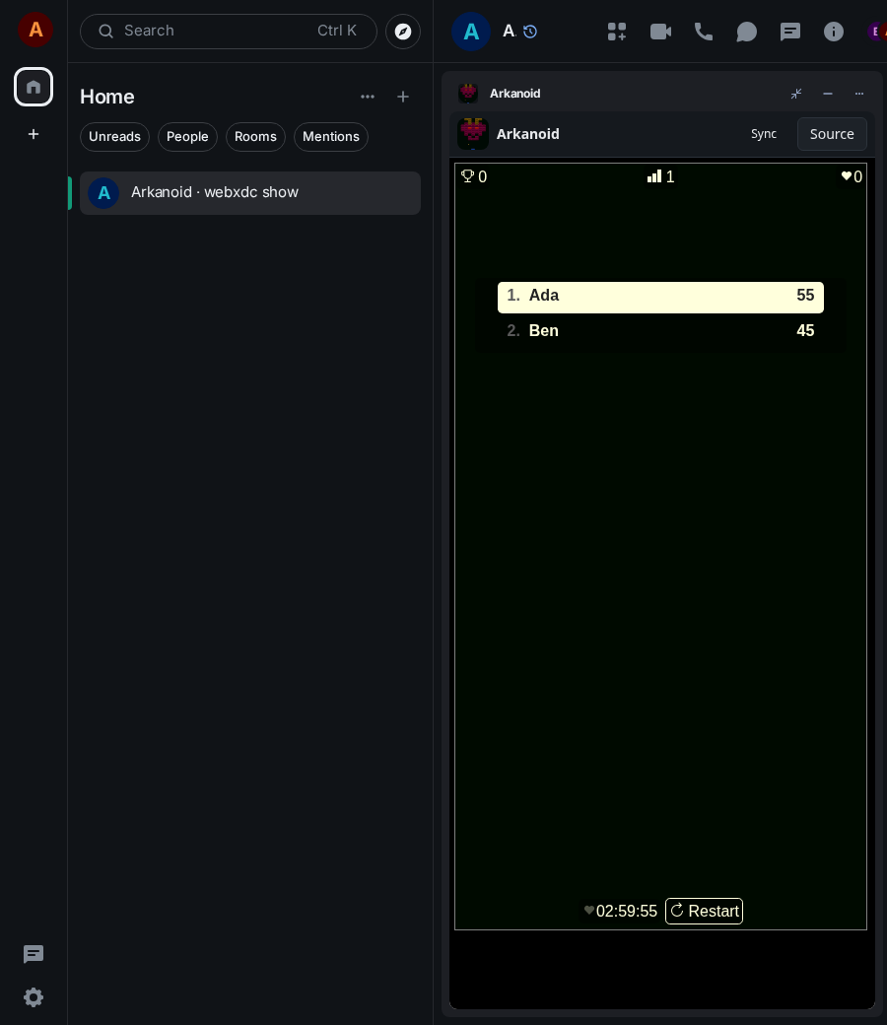The height and width of the screenshot is (1025, 887).
Task: Minimize the Arkanoid widget panel
Action: tap(828, 94)
